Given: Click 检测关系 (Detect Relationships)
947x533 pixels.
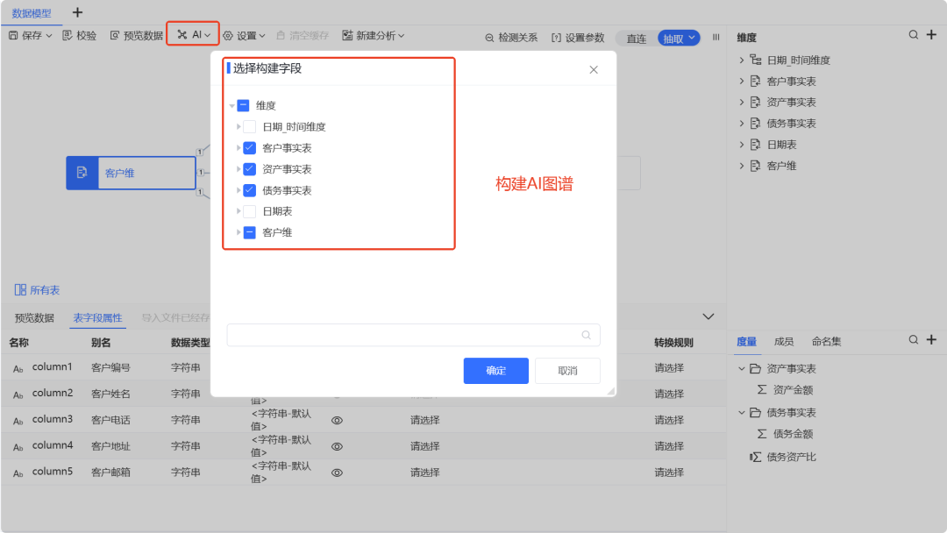Looking at the screenshot, I should (x=514, y=38).
